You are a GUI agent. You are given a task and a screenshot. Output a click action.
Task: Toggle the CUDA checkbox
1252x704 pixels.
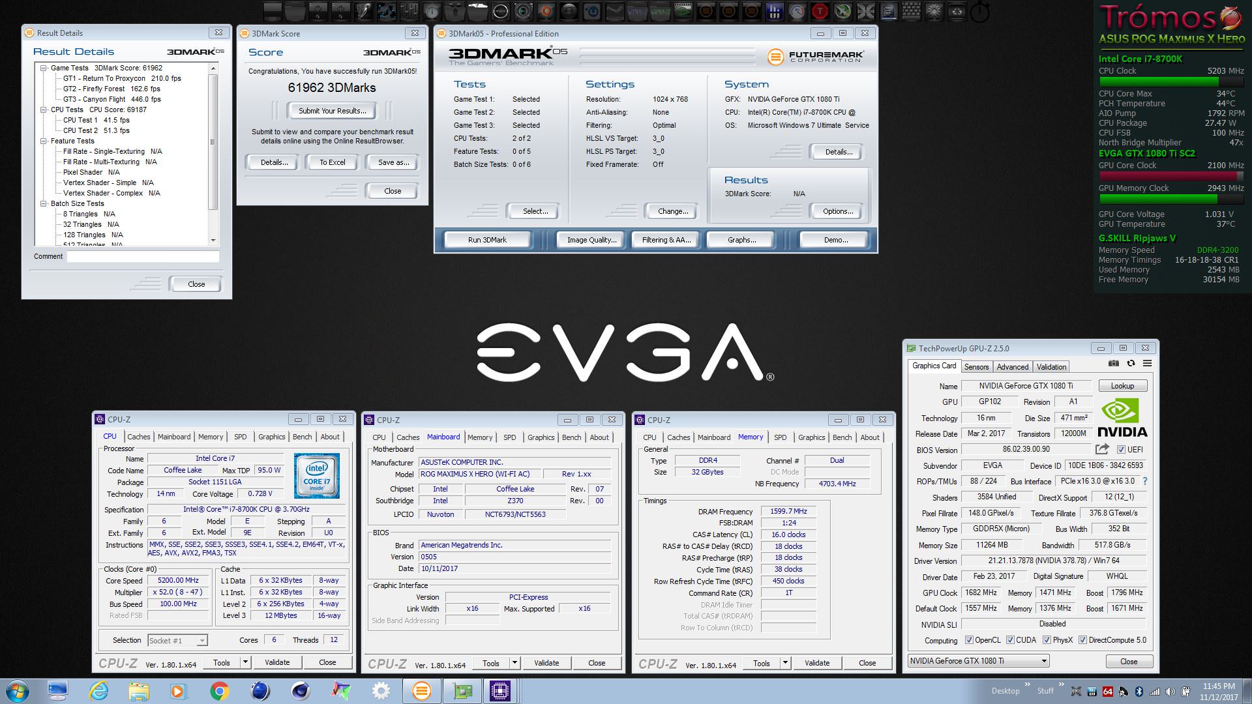(1010, 640)
